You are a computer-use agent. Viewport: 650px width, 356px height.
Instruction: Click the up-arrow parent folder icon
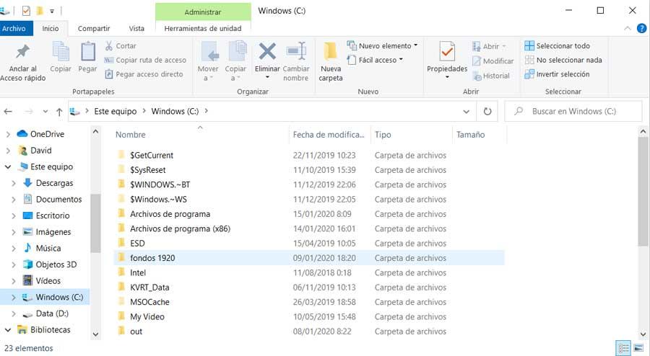[59, 112]
